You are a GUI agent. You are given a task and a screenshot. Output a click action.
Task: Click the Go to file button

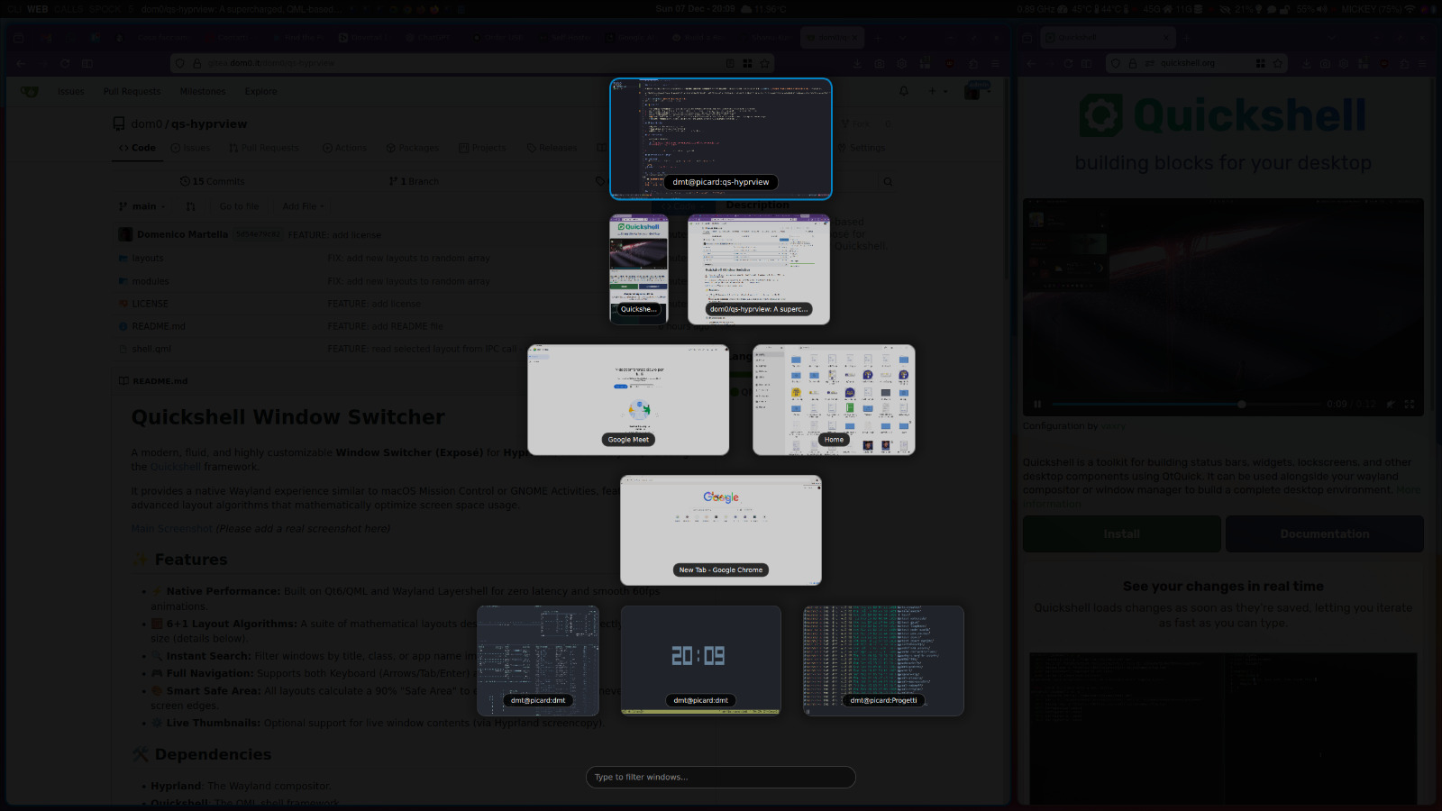[239, 206]
